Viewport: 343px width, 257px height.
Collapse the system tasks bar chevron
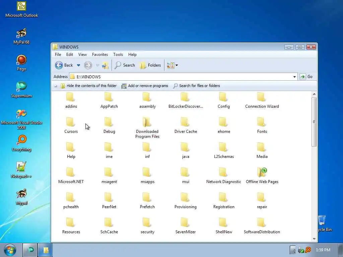[56, 86]
